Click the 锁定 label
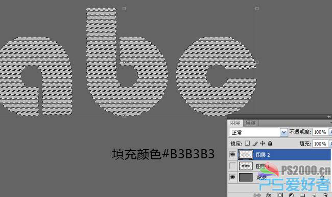 click(x=236, y=144)
